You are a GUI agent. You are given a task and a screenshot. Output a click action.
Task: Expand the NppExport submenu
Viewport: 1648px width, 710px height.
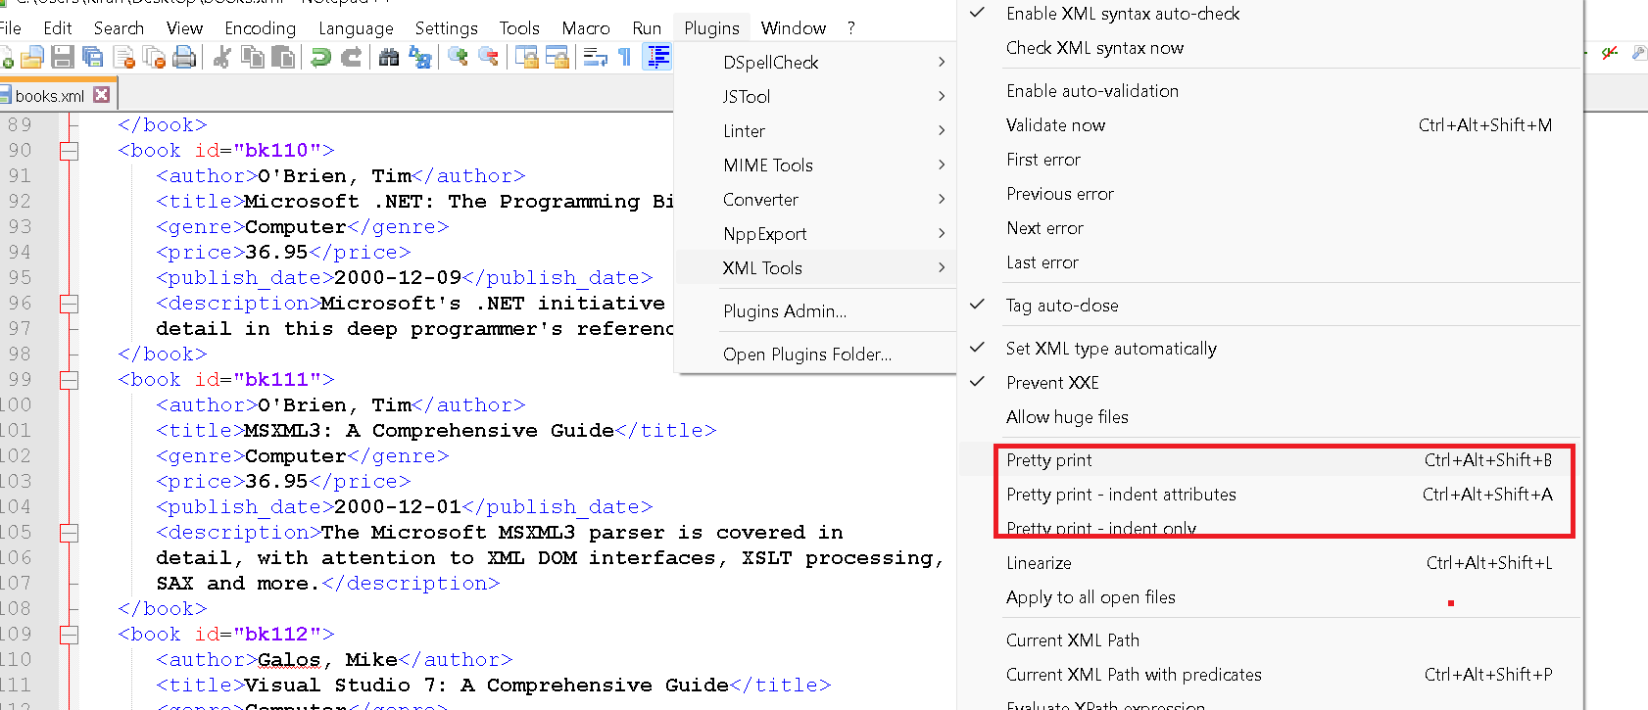pos(815,234)
